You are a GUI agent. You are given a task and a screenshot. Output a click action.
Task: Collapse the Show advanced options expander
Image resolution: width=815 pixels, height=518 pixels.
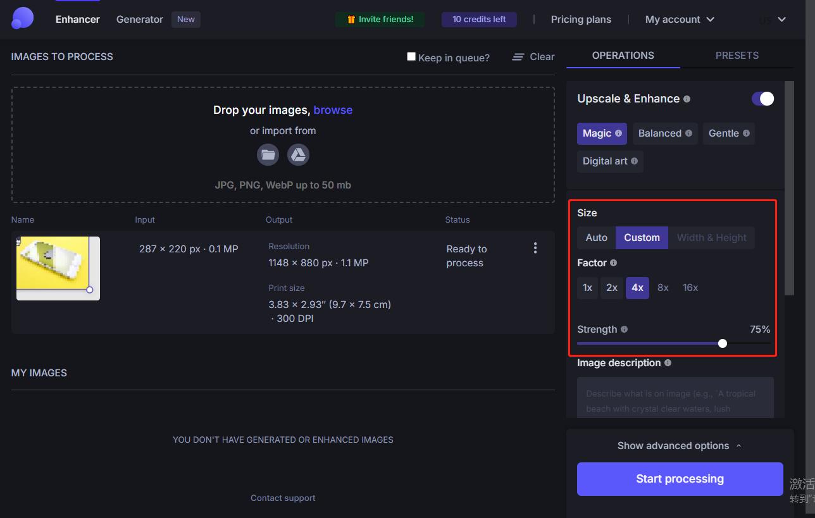coord(680,446)
